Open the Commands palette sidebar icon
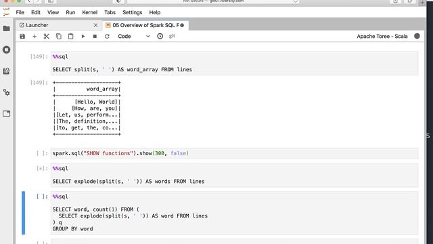This screenshot has width=433, height=244. [x=6, y=71]
